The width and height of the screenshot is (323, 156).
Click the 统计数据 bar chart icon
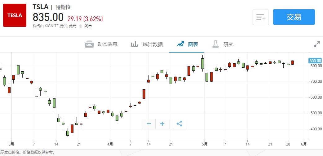tap(135, 44)
